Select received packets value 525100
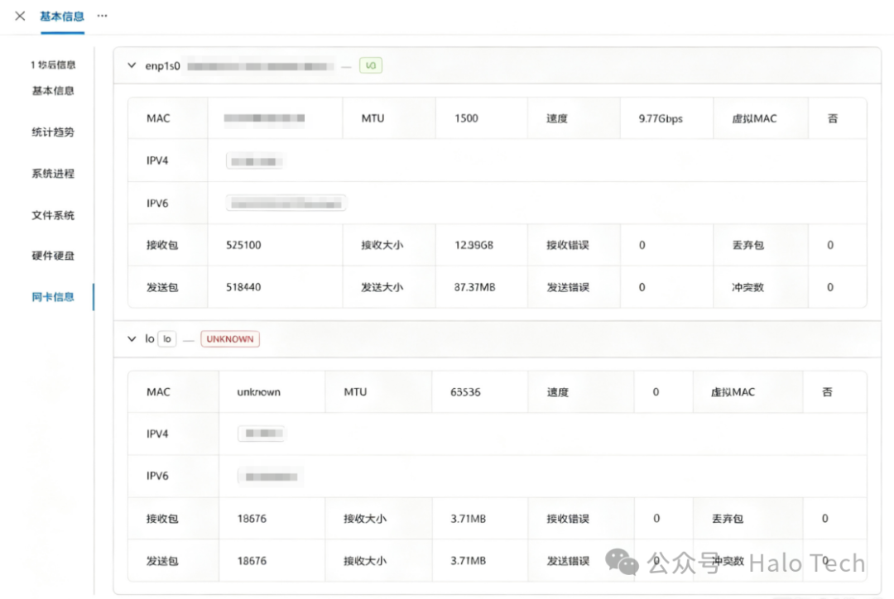The width and height of the screenshot is (894, 599). [x=243, y=245]
